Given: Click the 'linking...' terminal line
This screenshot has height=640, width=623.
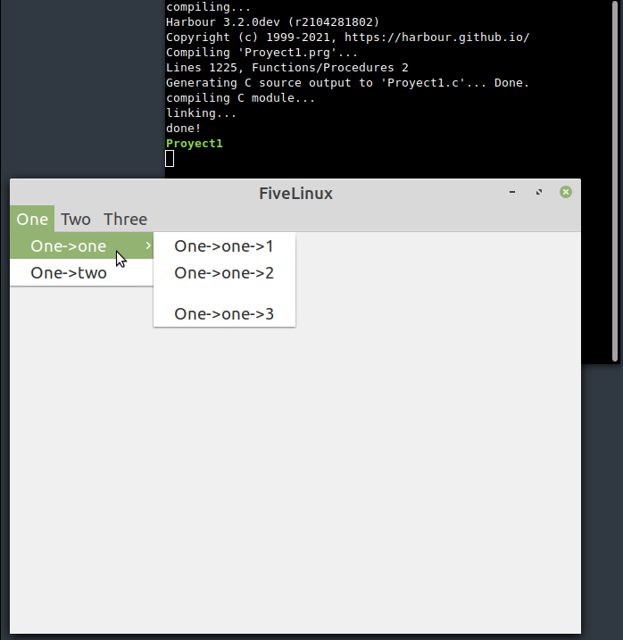Looking at the screenshot, I should click(201, 113).
